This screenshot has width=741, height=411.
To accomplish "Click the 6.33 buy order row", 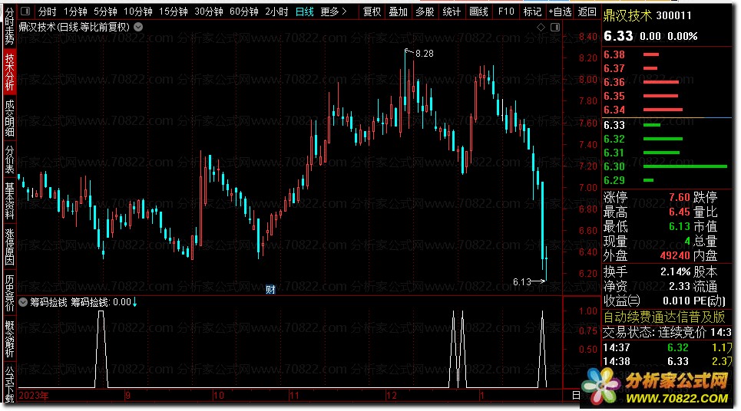I will tap(667, 125).
